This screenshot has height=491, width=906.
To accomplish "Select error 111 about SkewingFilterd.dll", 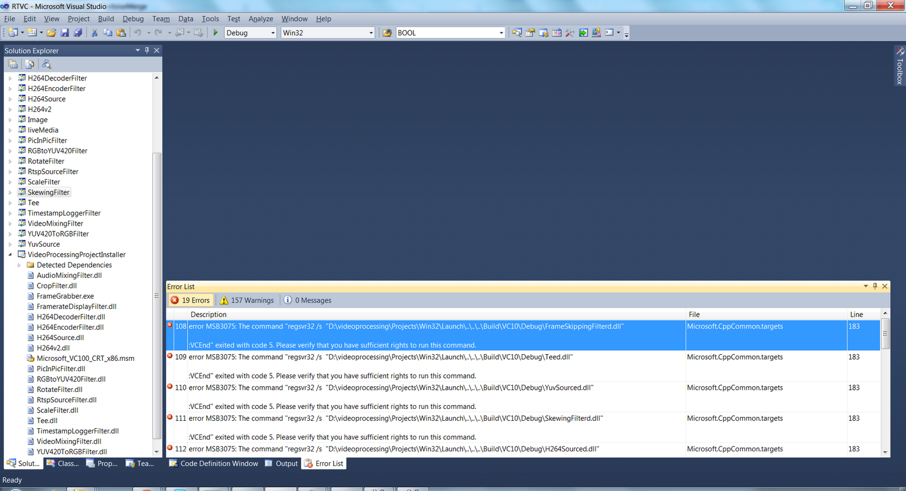I will pyautogui.click(x=523, y=427).
